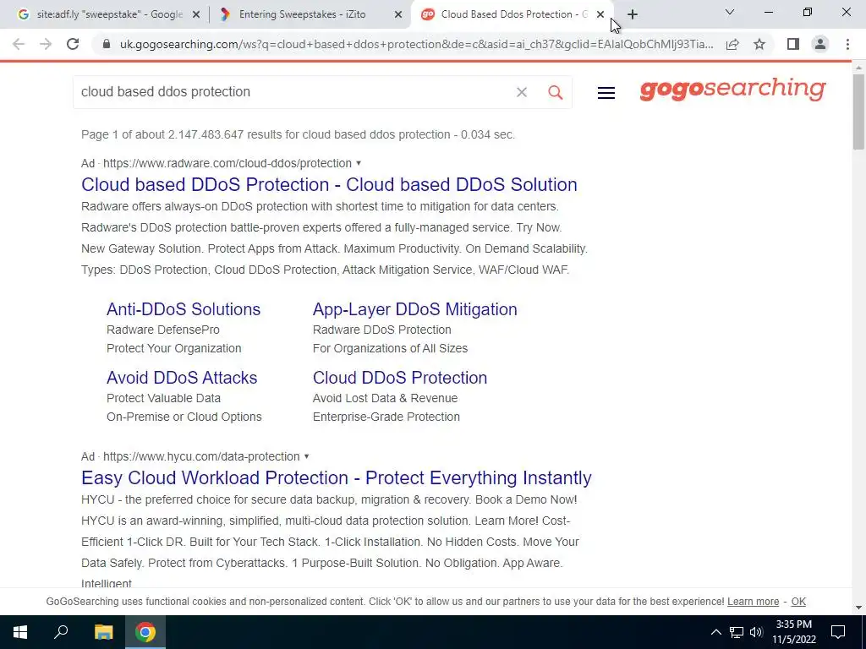Open the Cloud based DDoS Protection ad headline
The width and height of the screenshot is (866, 649).
329,184
